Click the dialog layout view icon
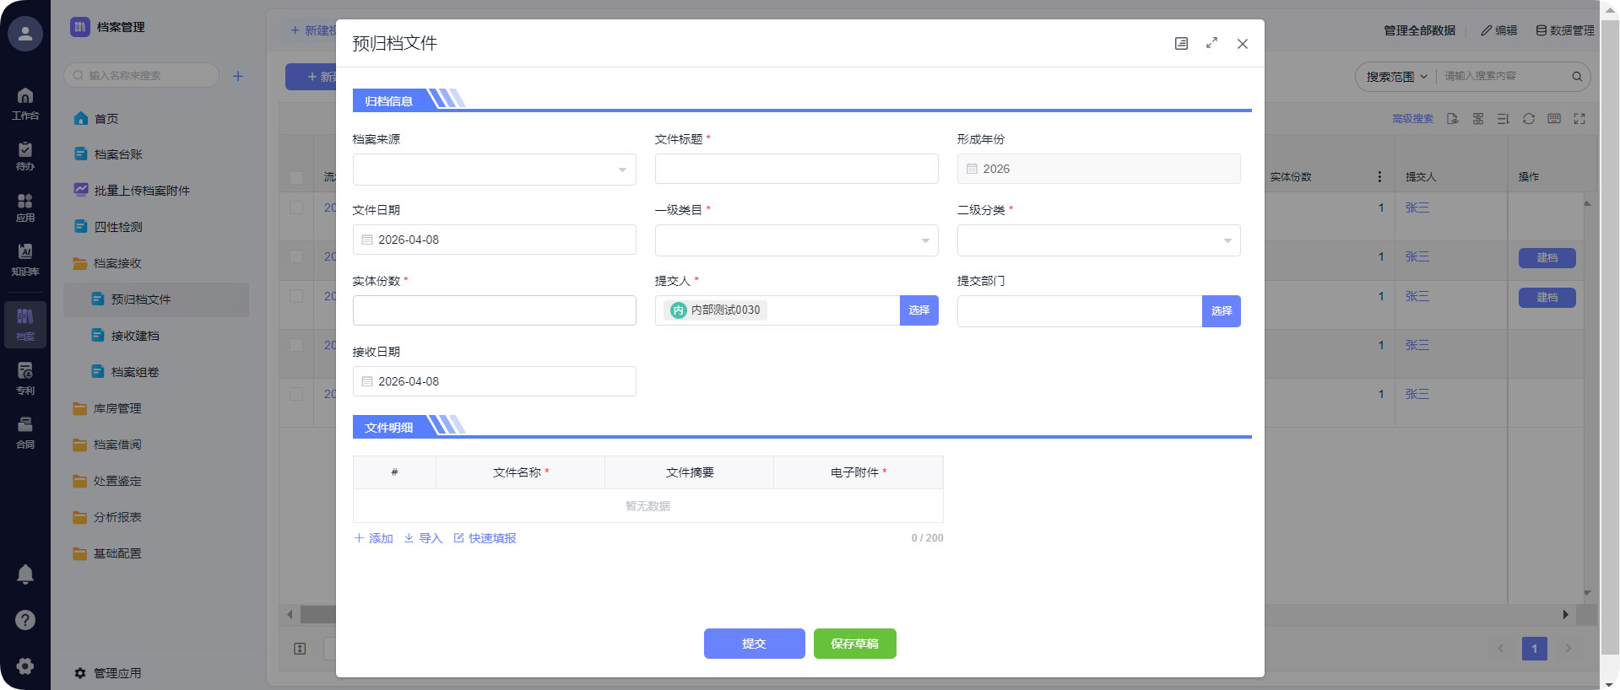1620x690 pixels. (1181, 43)
